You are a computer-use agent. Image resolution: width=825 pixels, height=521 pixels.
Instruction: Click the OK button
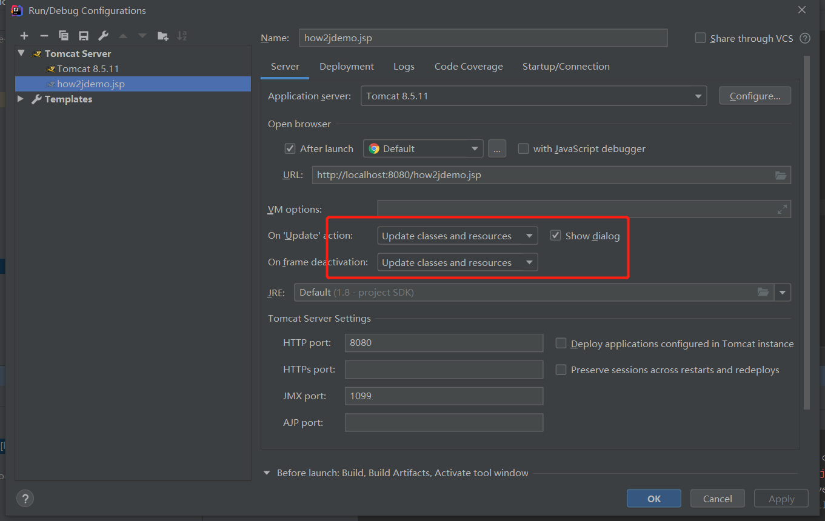click(x=654, y=499)
